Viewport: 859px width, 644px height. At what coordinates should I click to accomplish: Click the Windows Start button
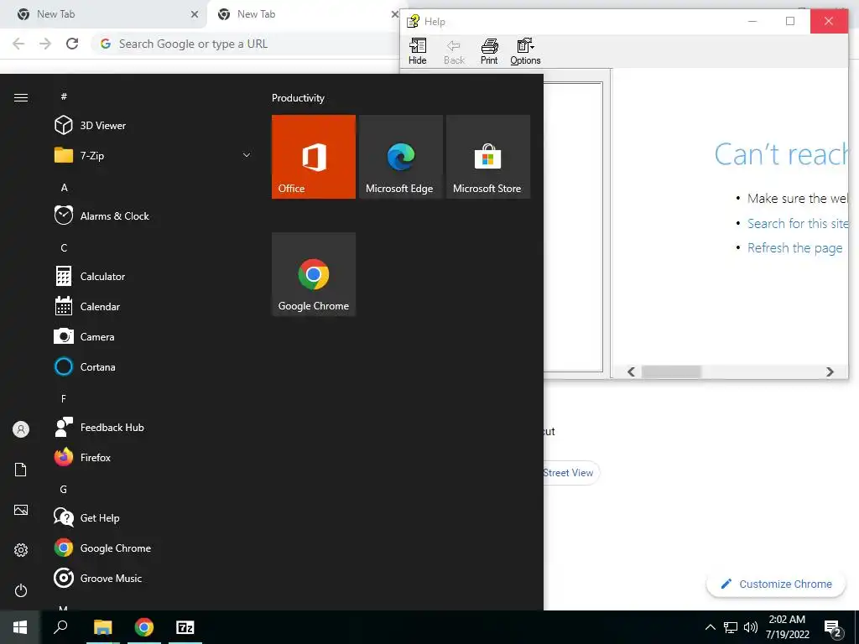pos(20,627)
